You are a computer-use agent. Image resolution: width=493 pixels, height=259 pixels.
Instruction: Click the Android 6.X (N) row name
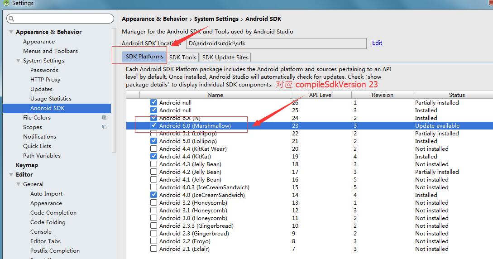click(180, 118)
